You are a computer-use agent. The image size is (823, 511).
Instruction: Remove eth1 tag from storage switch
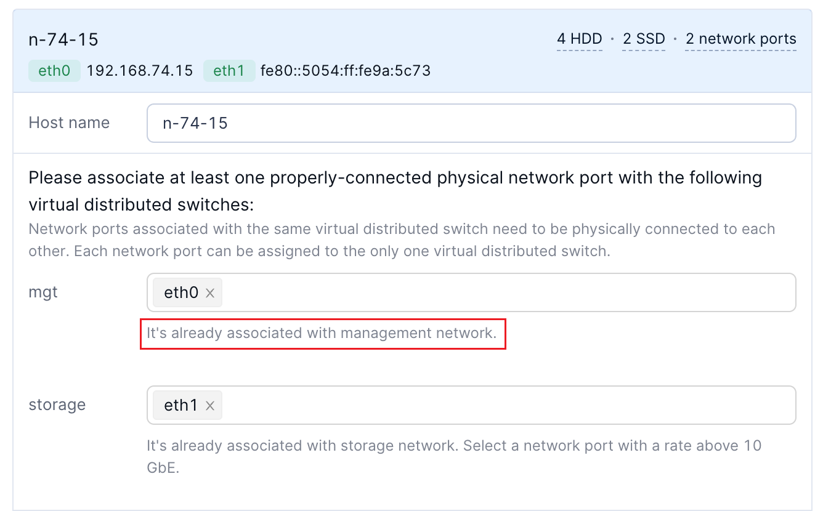point(210,406)
